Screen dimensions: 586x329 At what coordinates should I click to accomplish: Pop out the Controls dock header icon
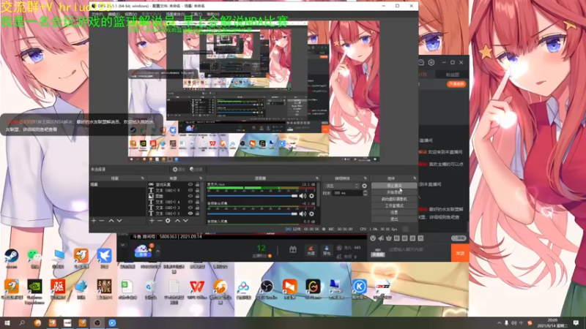(x=414, y=178)
